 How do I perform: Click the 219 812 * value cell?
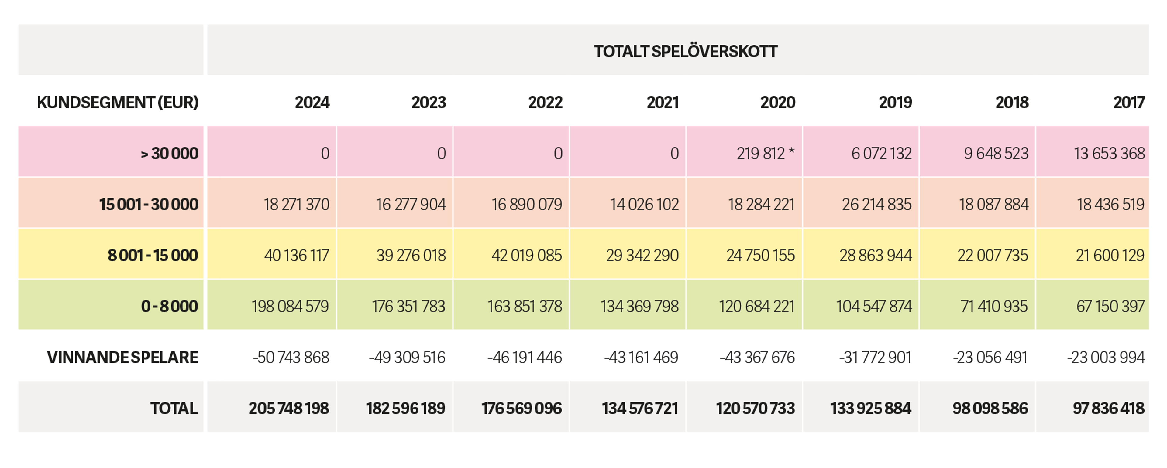(765, 154)
